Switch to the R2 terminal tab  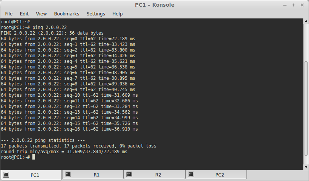[x=154, y=175]
